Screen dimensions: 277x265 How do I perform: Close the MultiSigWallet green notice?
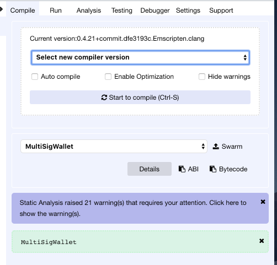coord(262,241)
